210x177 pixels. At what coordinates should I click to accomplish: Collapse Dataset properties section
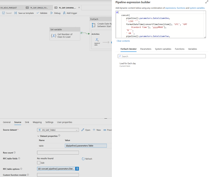[38, 136]
